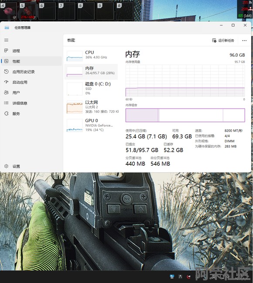The image size is (253, 283).
Task: Click the DIMM form factor value
Action: click(229, 141)
